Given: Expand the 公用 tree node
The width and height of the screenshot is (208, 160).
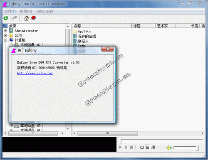Looking at the screenshot, I should coord(5,35).
